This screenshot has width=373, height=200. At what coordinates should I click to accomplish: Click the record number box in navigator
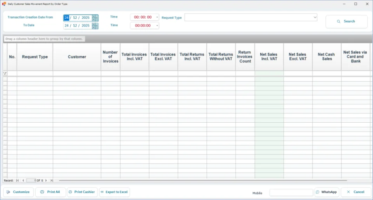coord(31,181)
